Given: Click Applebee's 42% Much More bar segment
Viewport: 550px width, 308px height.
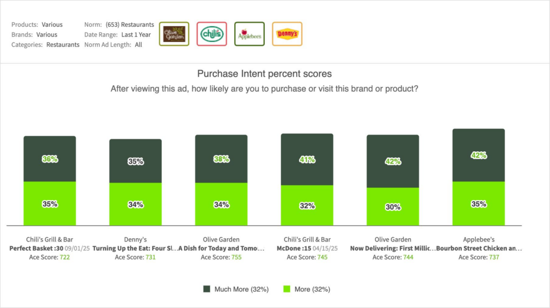Looking at the screenshot, I should pos(479,156).
